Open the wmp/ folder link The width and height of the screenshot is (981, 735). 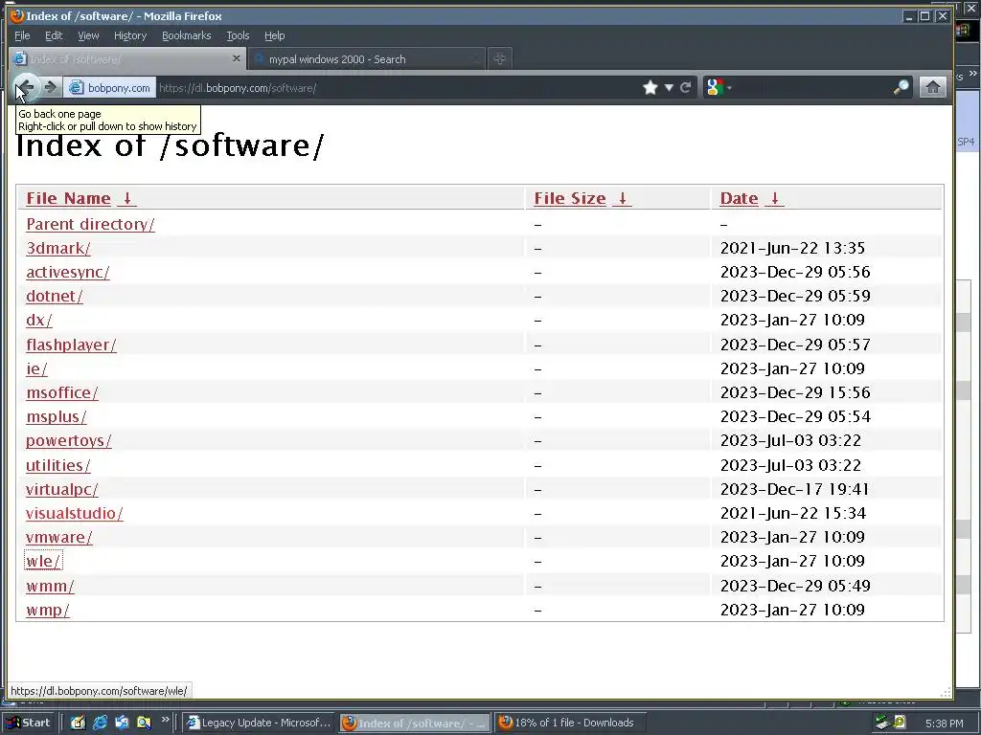pyautogui.click(x=48, y=610)
